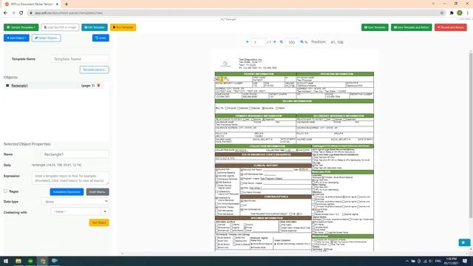Click Save Template button
Viewport: 473px width, 266px height.
coord(375,27)
